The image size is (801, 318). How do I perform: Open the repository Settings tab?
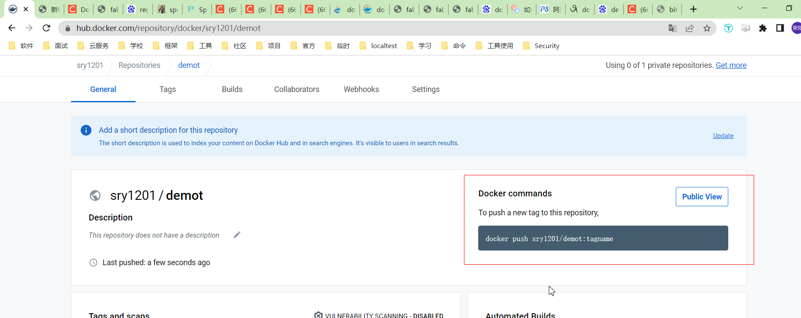click(426, 89)
